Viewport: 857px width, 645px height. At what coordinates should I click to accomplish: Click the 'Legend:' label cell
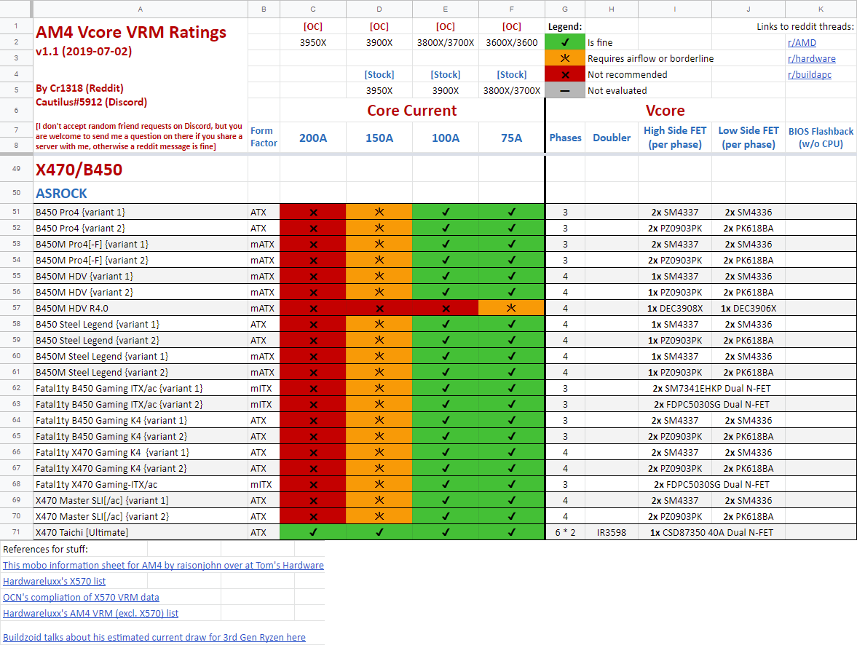point(564,26)
